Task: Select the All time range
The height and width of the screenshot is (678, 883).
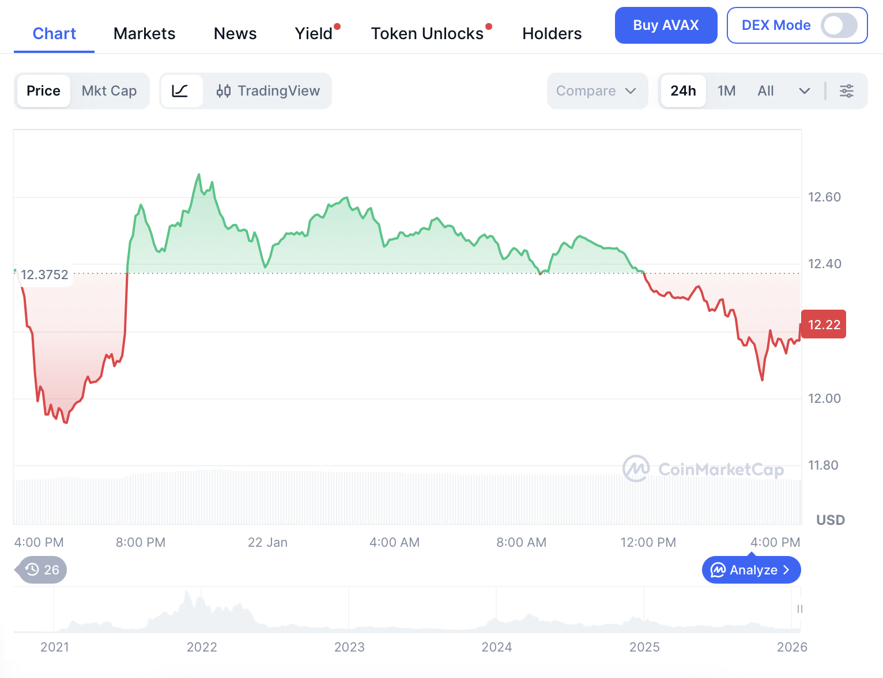Action: click(x=765, y=91)
